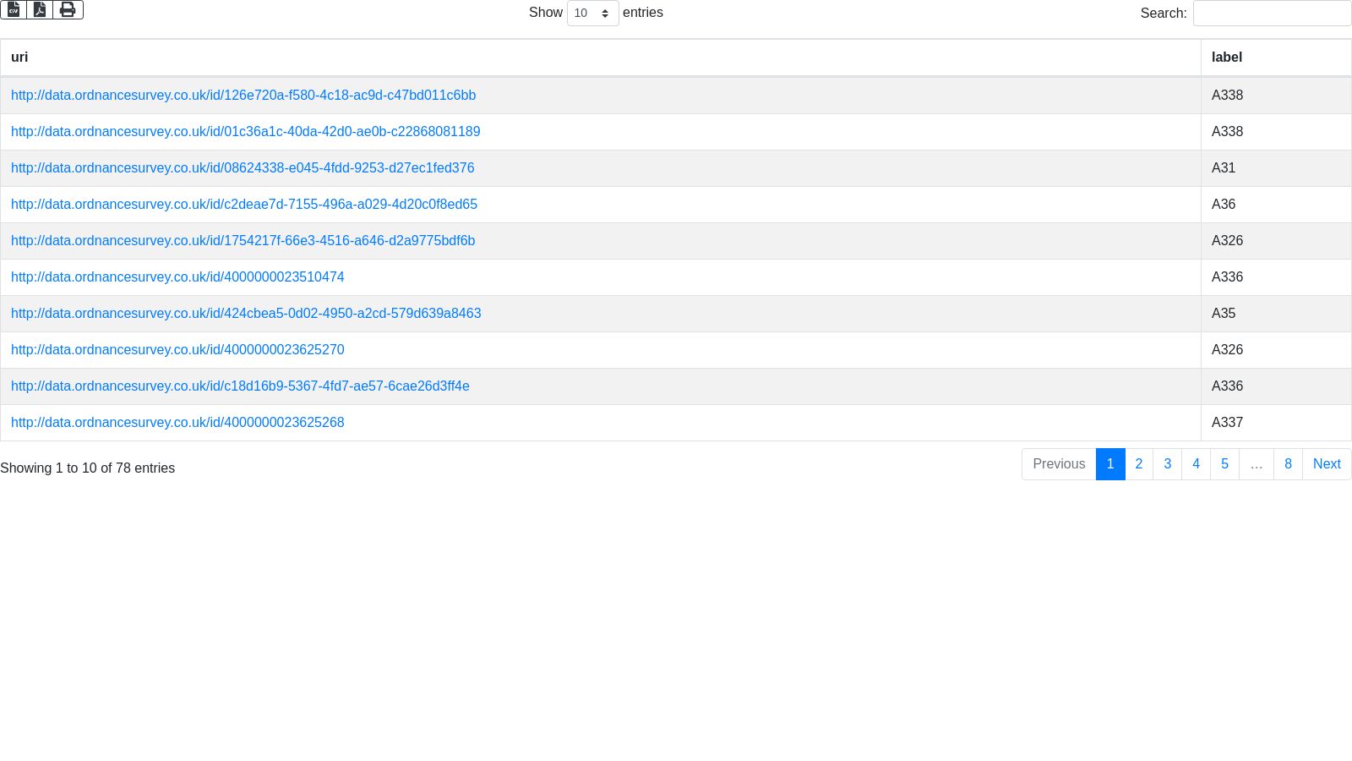Viewport: 1352px width, 761px height.
Task: Open page 5 of the table
Action: (1224, 464)
